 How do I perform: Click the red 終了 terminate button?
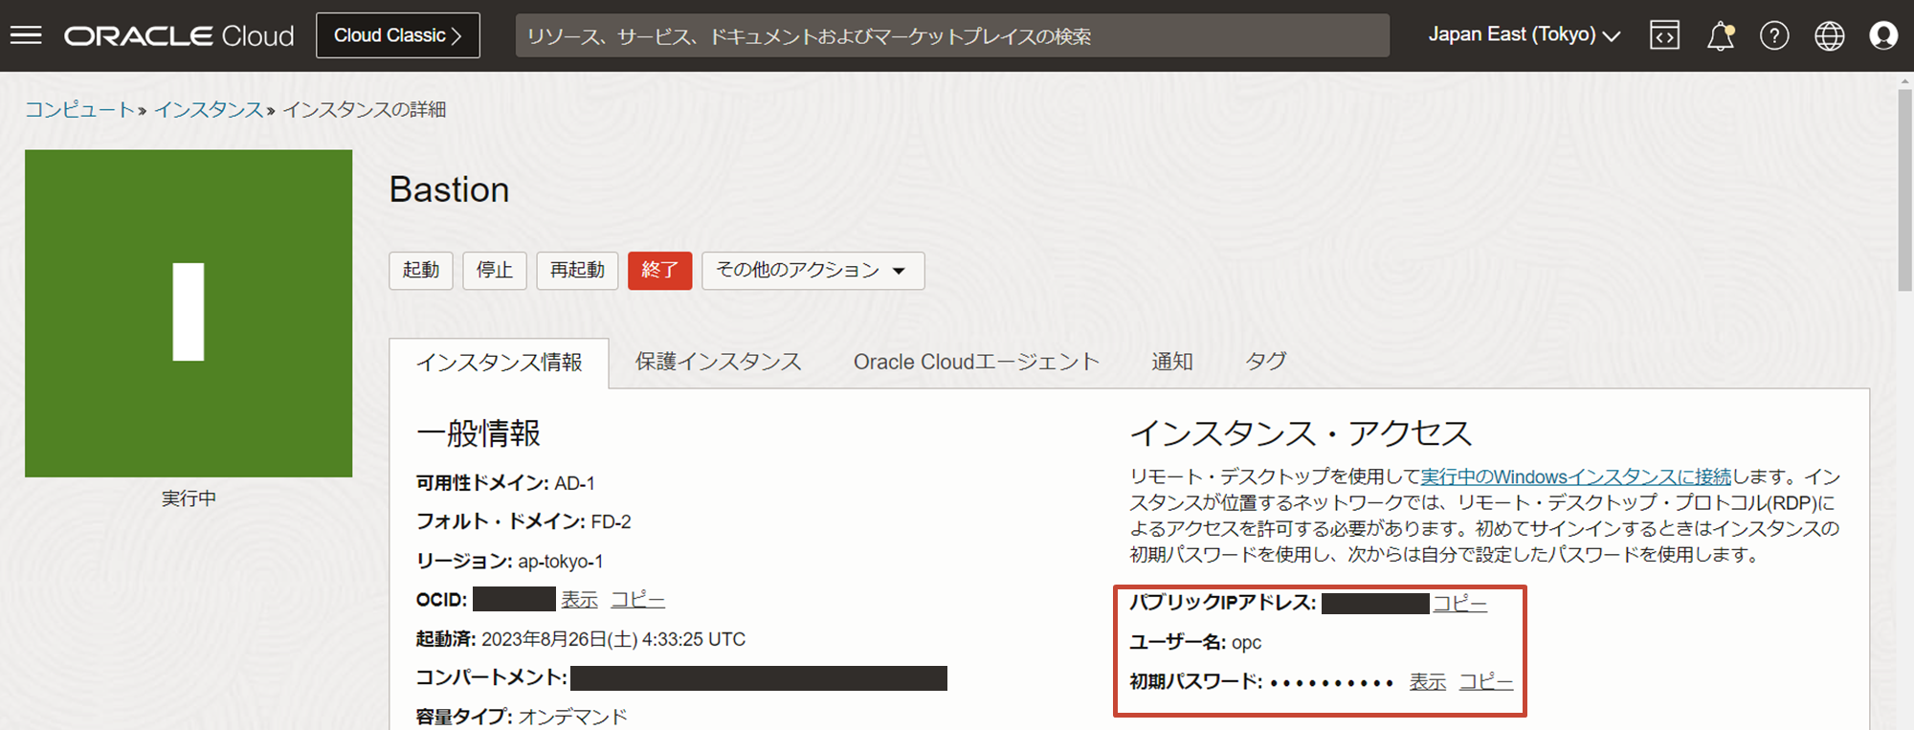point(659,270)
